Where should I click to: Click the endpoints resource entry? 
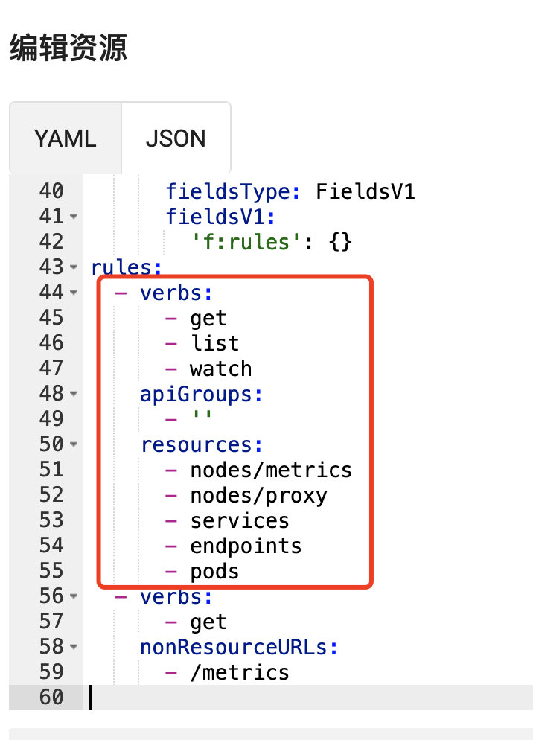[x=245, y=545]
